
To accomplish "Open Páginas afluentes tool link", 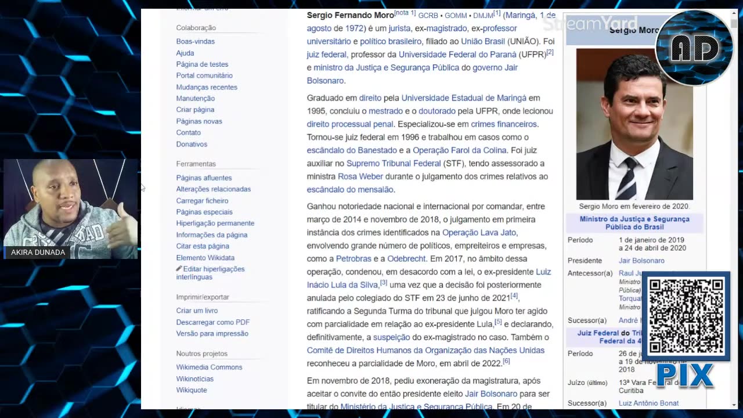I will [x=204, y=178].
